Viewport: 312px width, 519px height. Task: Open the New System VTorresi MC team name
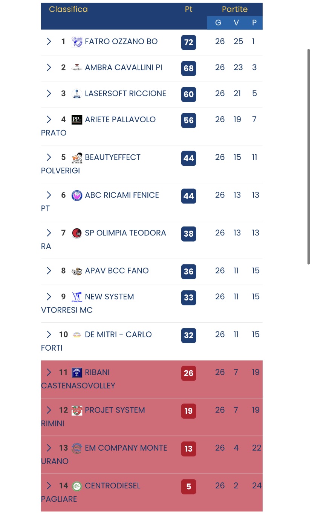[87, 303]
